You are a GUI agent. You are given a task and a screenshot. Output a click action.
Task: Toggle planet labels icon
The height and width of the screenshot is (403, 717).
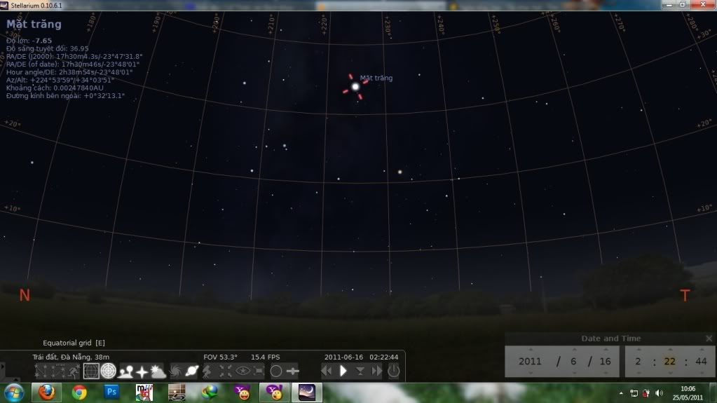click(x=192, y=371)
